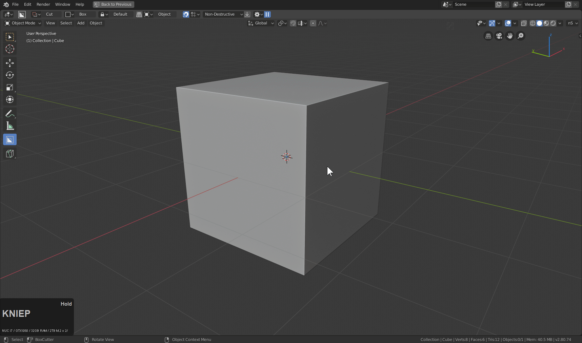Switch to rendered viewport shading sphere

(553, 23)
